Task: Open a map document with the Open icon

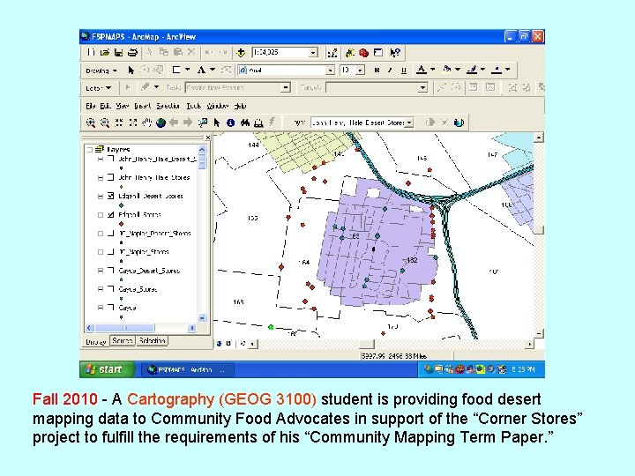Action: coord(105,52)
